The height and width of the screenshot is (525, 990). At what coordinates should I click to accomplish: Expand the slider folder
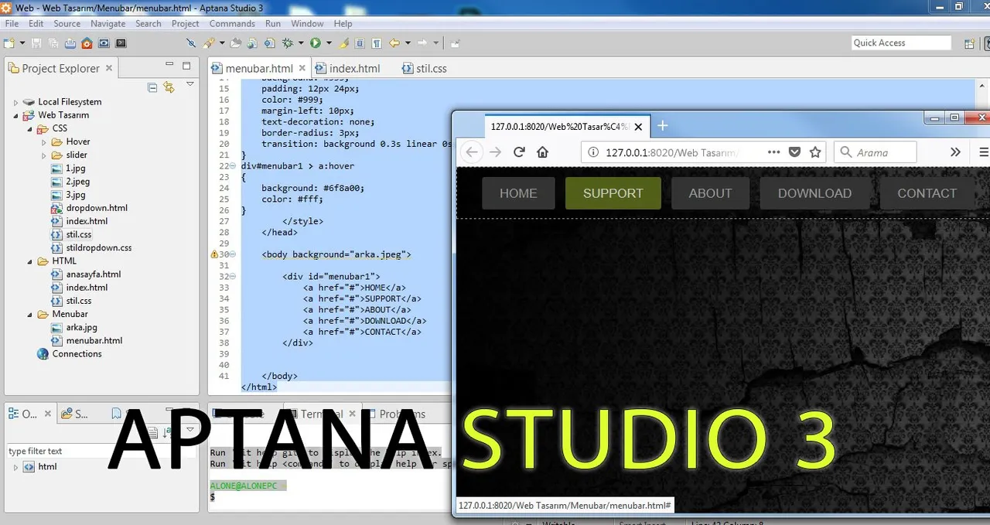(x=44, y=155)
